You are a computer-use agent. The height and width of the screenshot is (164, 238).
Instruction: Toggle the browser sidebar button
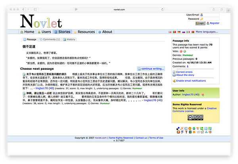pos(35,10)
